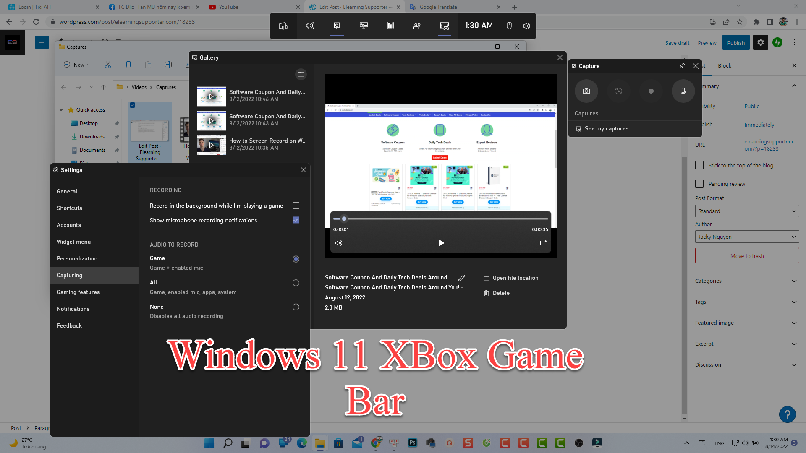Take a screenshot using the camera icon
Screen dimensions: 806x453
coord(586,91)
